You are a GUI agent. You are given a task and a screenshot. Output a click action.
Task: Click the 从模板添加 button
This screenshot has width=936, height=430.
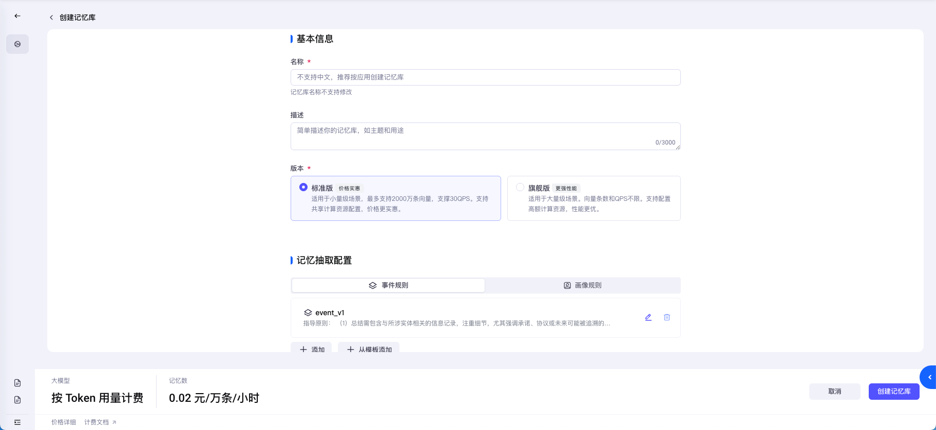tap(369, 349)
